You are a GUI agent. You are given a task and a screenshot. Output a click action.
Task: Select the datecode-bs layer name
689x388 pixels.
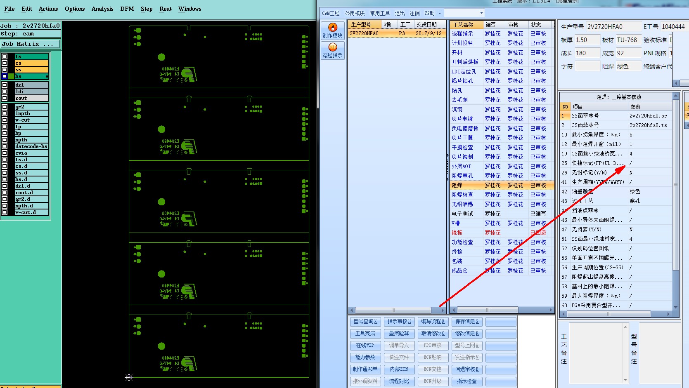(x=31, y=146)
